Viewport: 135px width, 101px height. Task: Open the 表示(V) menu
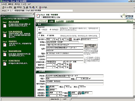[x=17, y=4]
